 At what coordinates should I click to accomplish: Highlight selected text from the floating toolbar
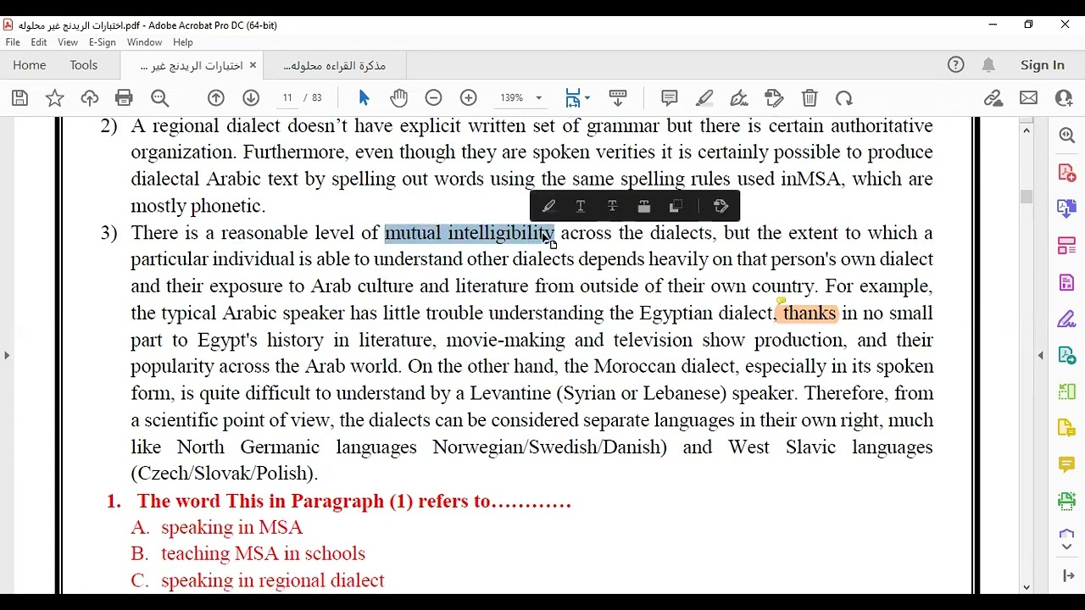pos(548,206)
